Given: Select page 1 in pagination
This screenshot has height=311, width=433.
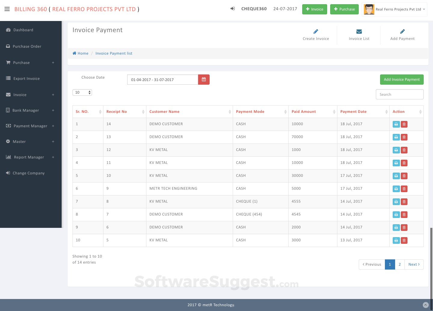Looking at the screenshot, I should [390, 264].
